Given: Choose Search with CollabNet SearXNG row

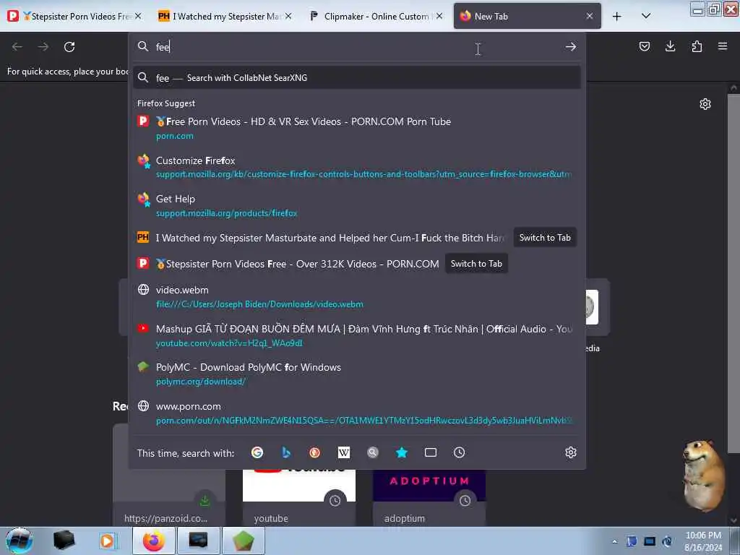Looking at the screenshot, I should point(357,78).
